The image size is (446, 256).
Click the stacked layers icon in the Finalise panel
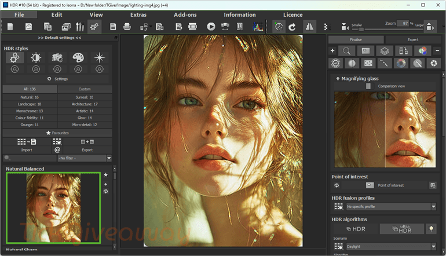pyautogui.click(x=385, y=51)
